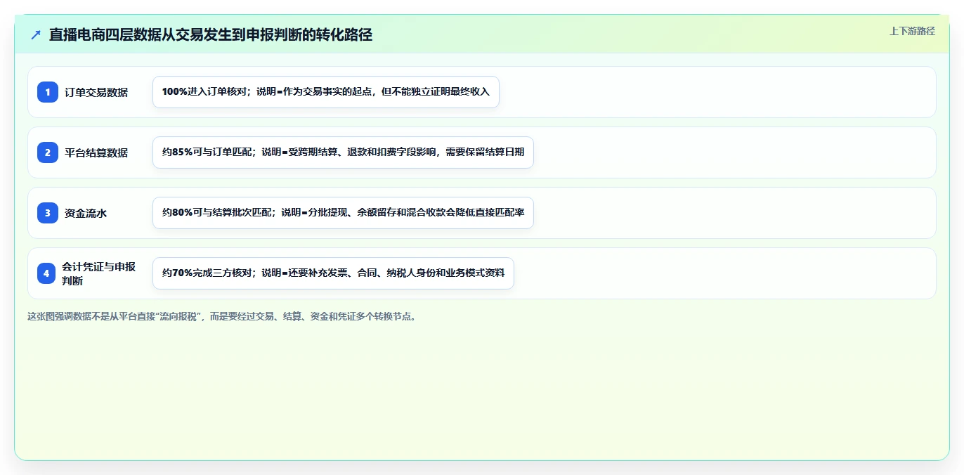Image resolution: width=964 pixels, height=475 pixels.
Task: Click the arrow icon beside the title
Action: click(36, 34)
